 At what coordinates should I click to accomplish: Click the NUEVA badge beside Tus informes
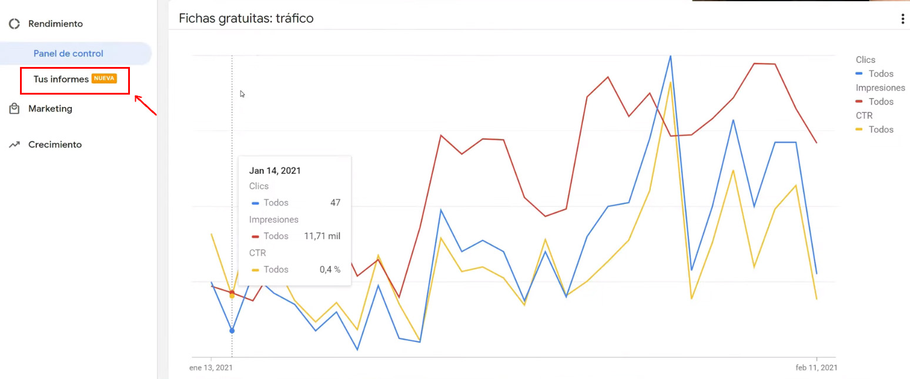[104, 79]
